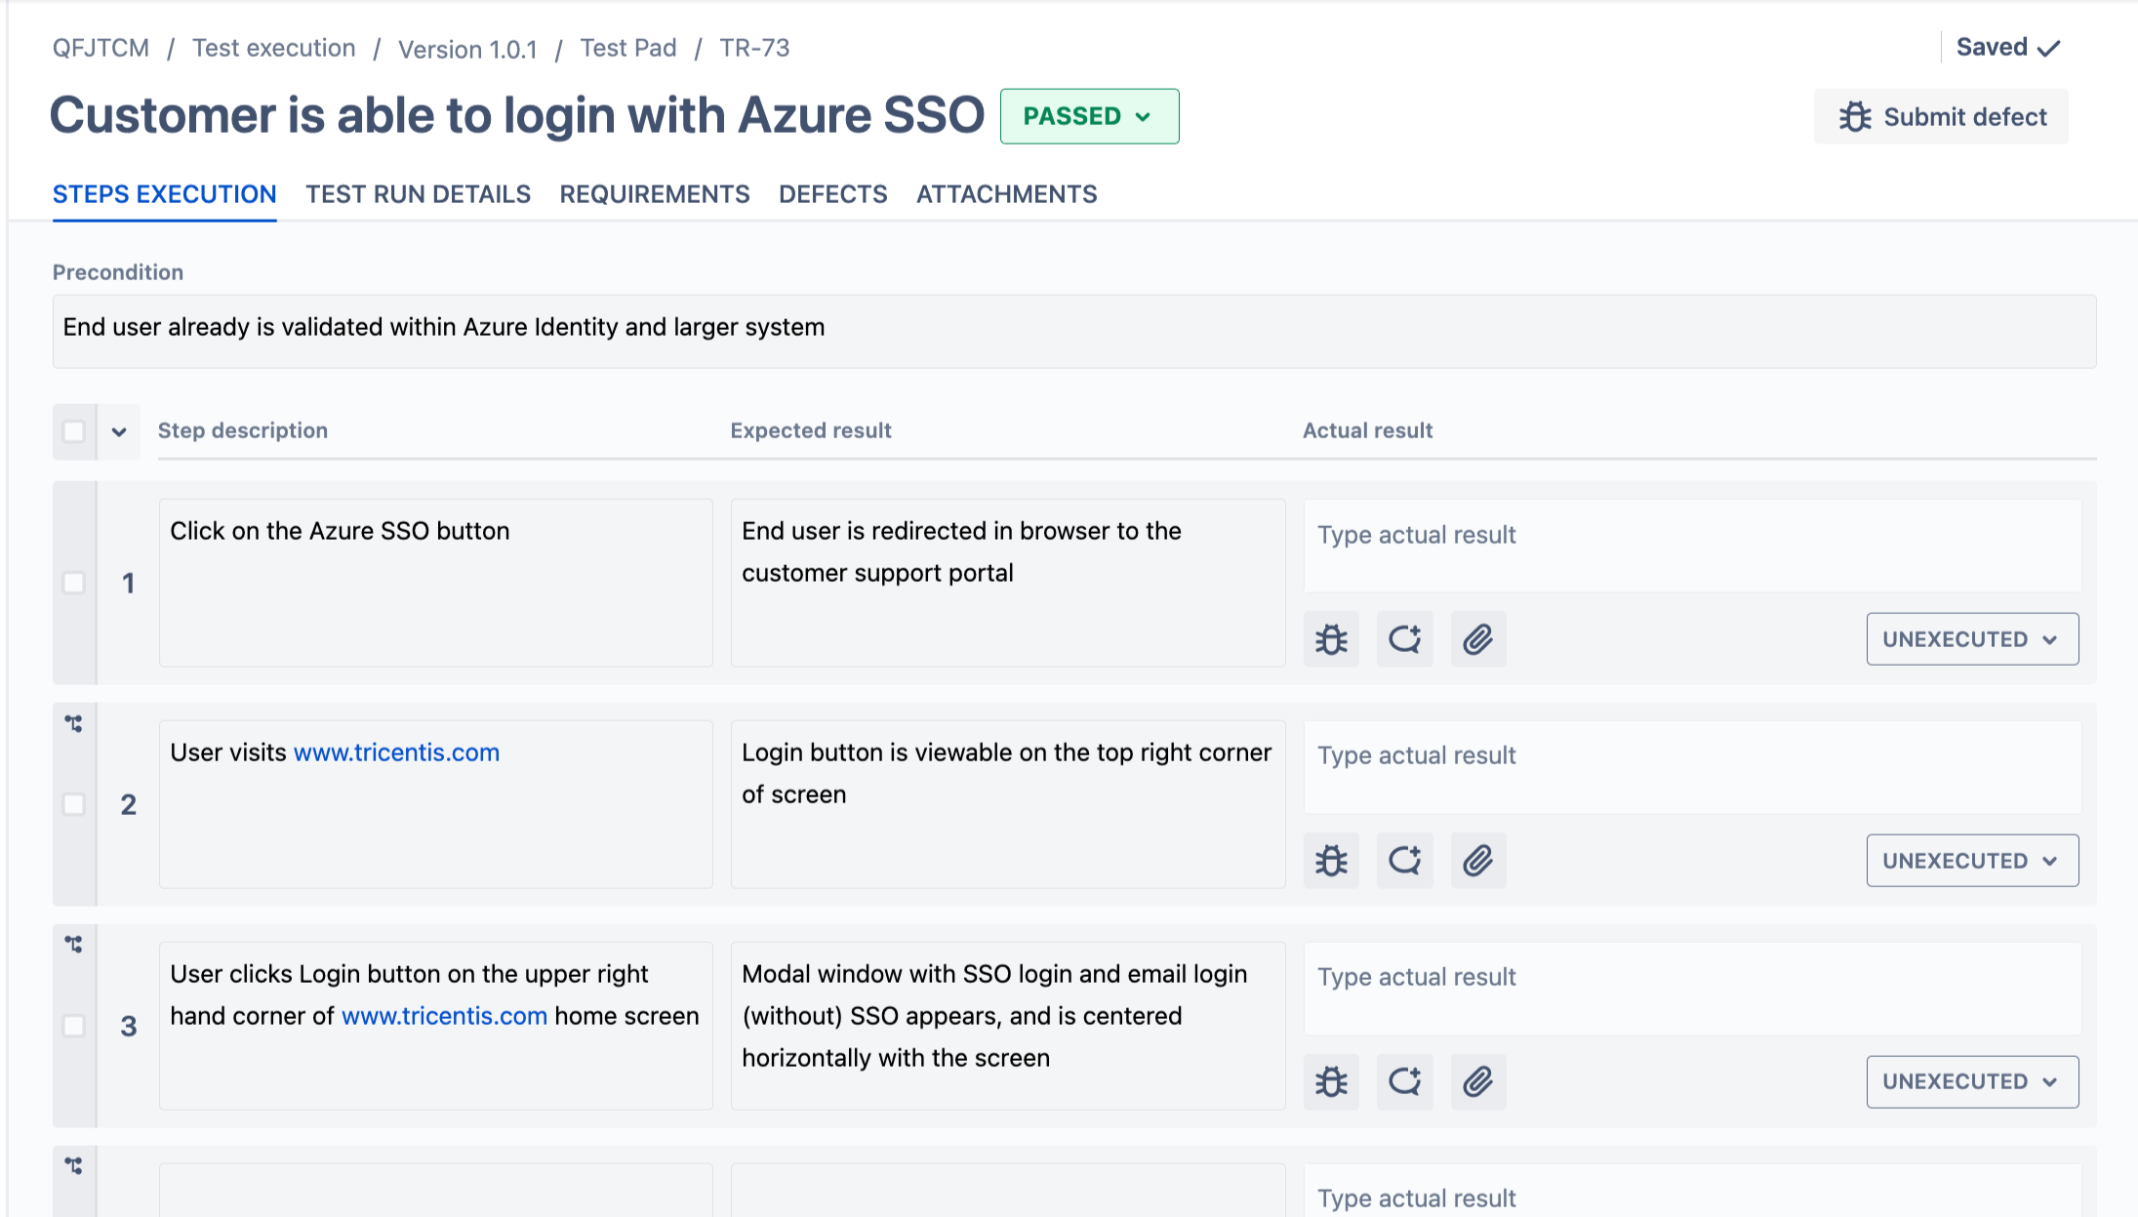Open www.tricentis.com link in step 2
Viewport: 2138px width, 1217px height.
tap(396, 752)
